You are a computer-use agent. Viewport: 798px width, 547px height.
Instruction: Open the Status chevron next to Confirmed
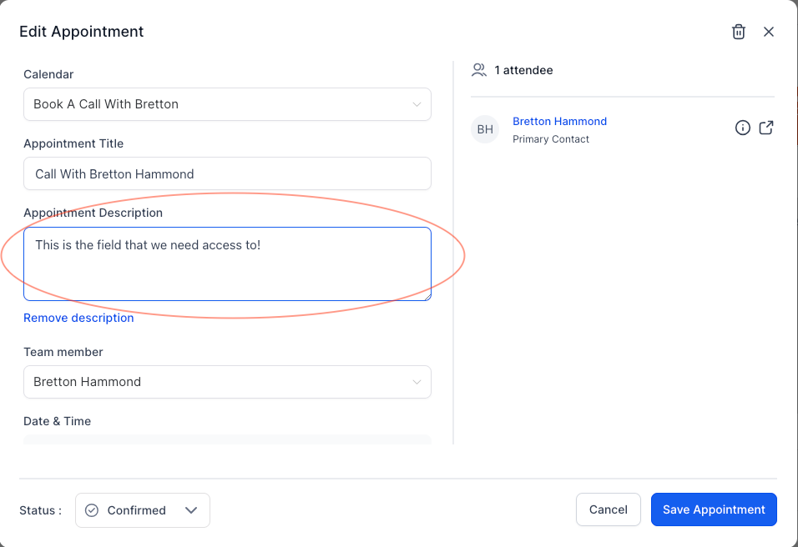click(x=191, y=510)
